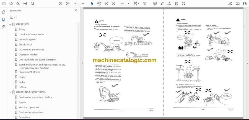
Task: Click the Save file icon
Action: point(4,4)
